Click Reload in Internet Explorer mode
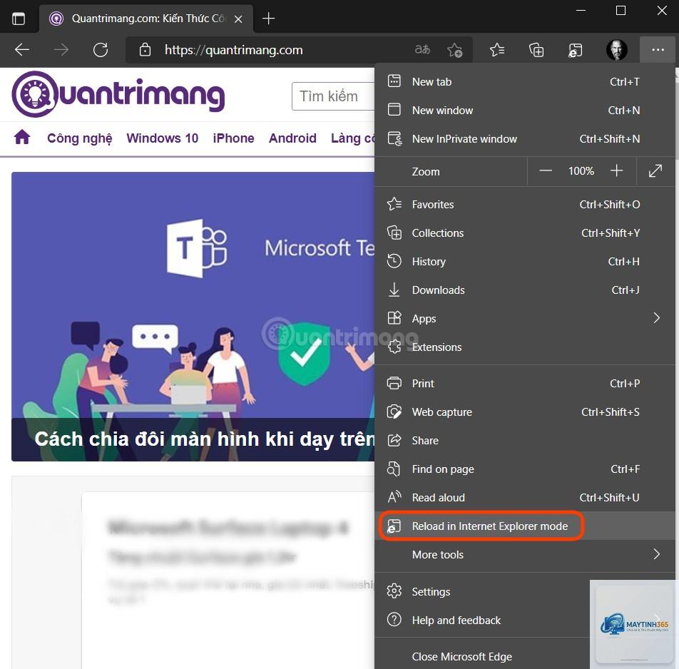Screen dimensions: 679x669 pyautogui.click(x=524, y=526)
